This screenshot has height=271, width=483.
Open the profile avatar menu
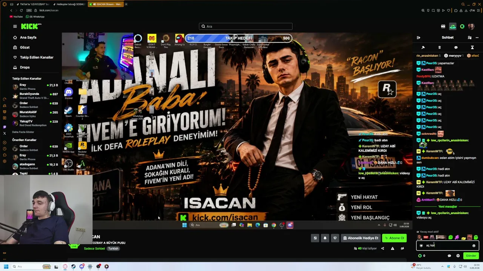(471, 26)
